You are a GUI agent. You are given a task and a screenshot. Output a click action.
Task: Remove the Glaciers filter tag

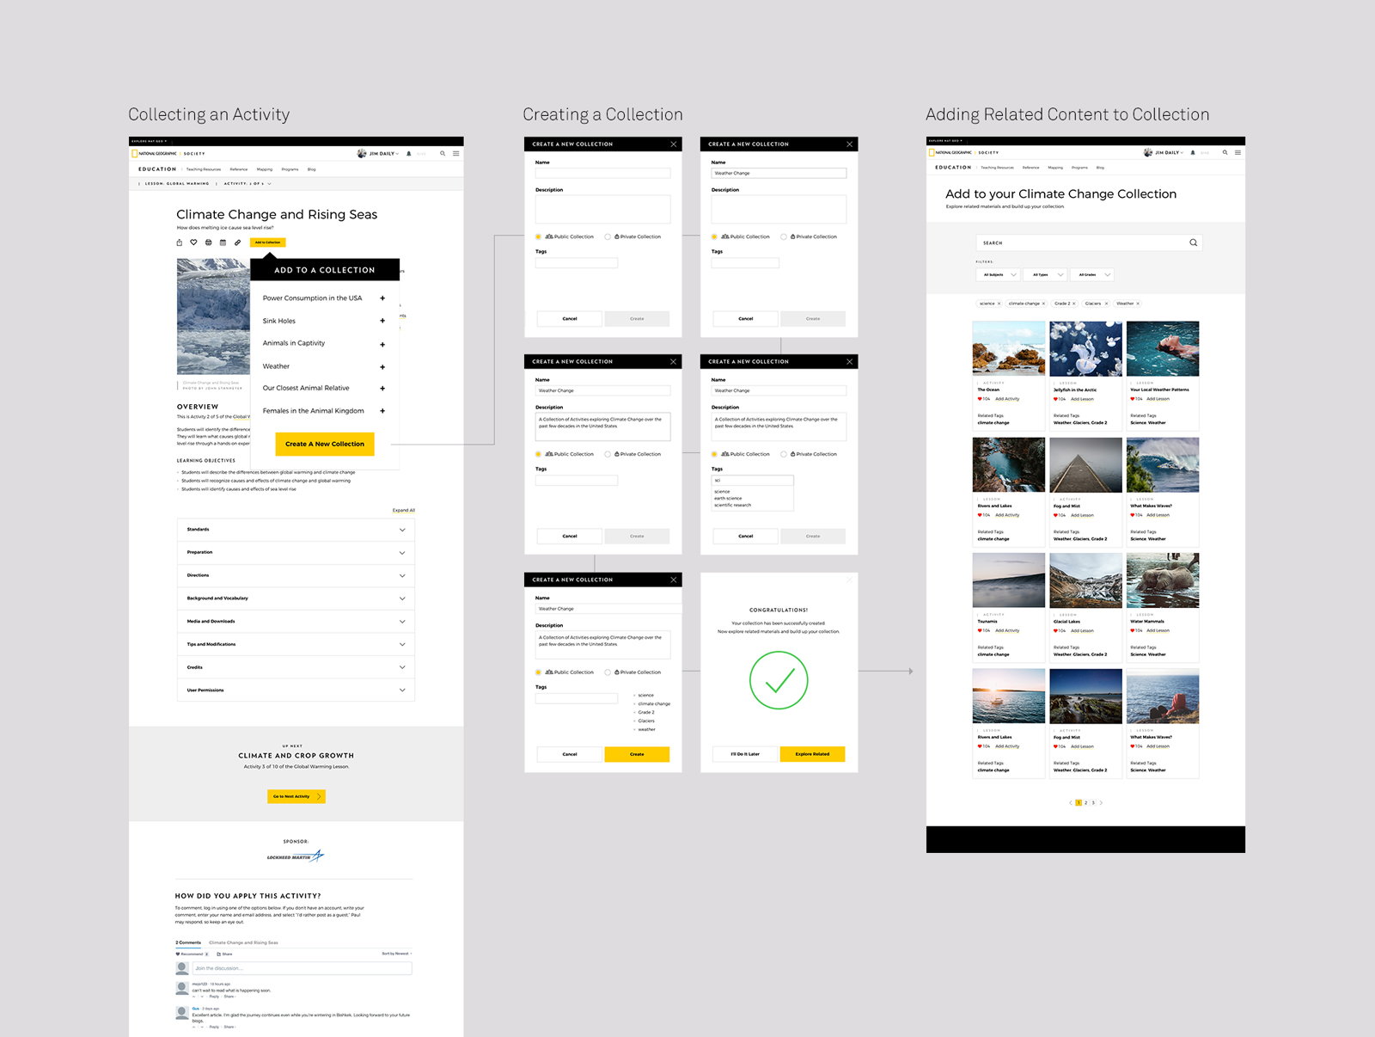pos(1106,304)
